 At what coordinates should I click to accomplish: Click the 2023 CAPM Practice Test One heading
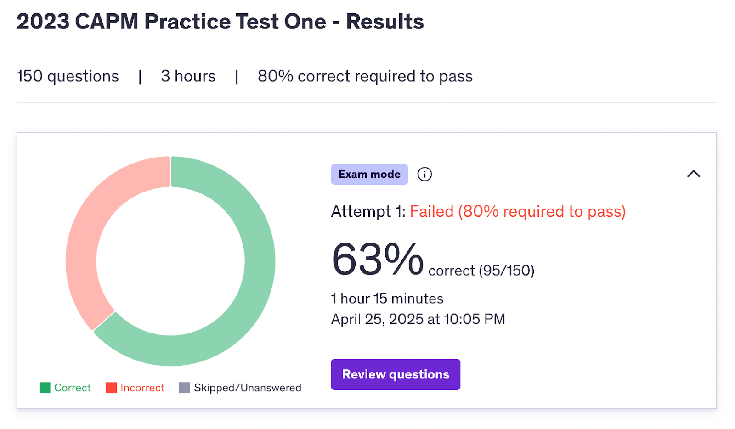(220, 22)
